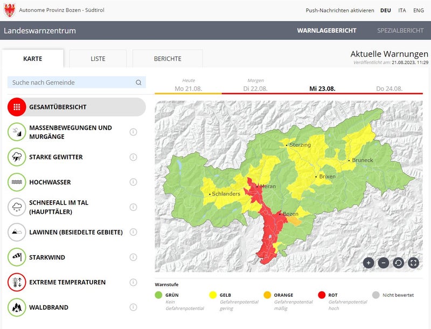Select the Hochwasser flood icon
431x329 pixels.
click(x=17, y=182)
